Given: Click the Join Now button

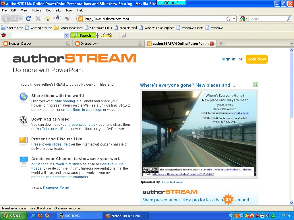Looking at the screenshot, I should [x=257, y=59].
